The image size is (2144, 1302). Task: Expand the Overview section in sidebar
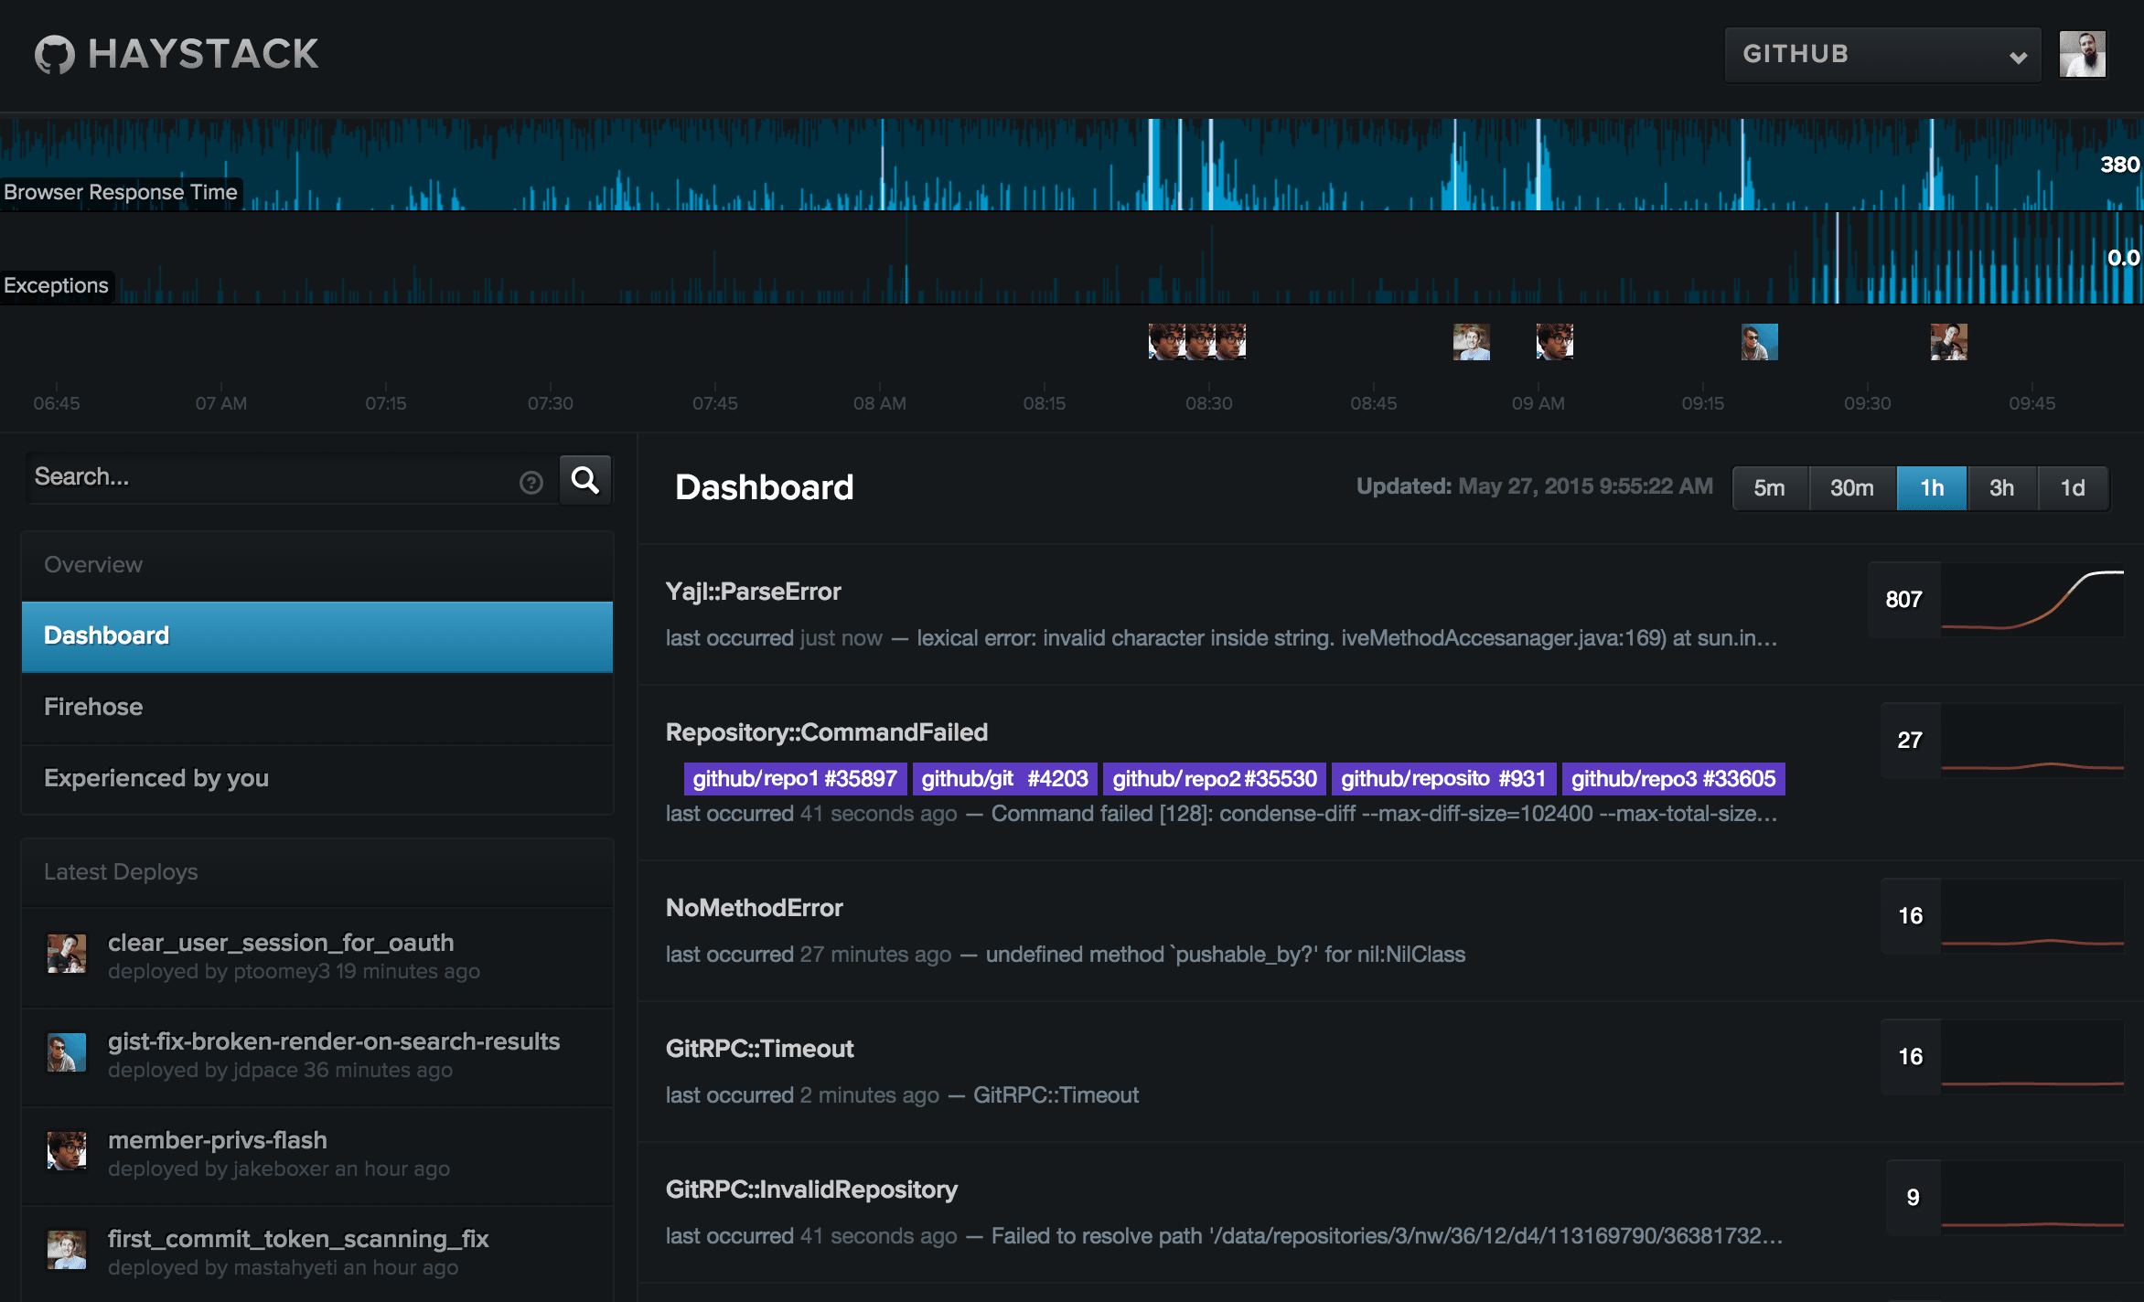click(x=92, y=564)
